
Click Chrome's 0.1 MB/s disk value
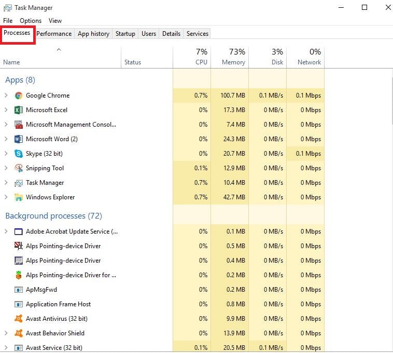click(271, 96)
